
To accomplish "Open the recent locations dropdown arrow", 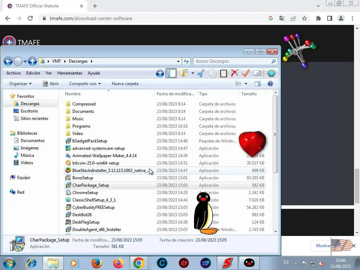I will (x=25, y=61).
